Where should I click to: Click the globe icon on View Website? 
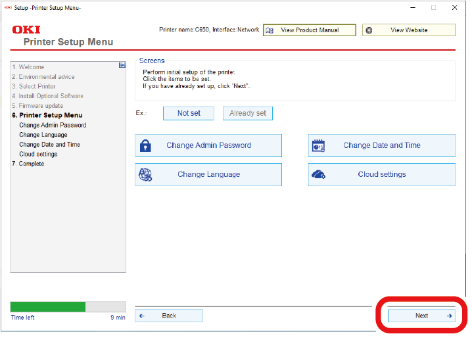(369, 30)
